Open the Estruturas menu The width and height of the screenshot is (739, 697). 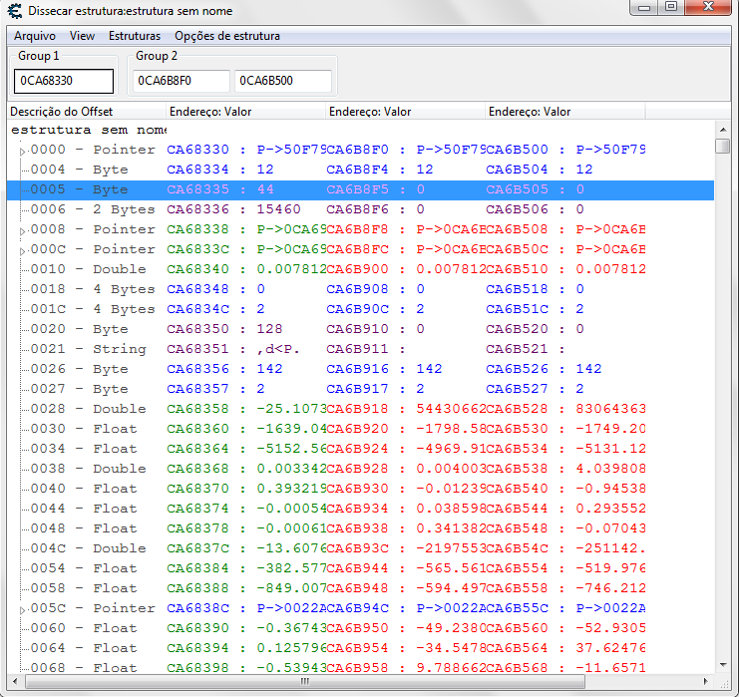pos(135,36)
